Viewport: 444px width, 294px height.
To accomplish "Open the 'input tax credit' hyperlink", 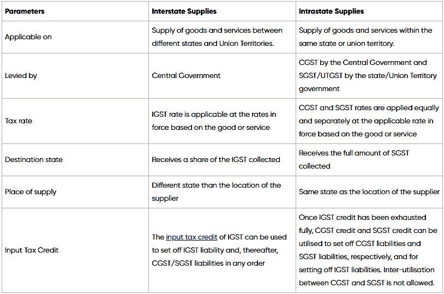I will coord(191,237).
